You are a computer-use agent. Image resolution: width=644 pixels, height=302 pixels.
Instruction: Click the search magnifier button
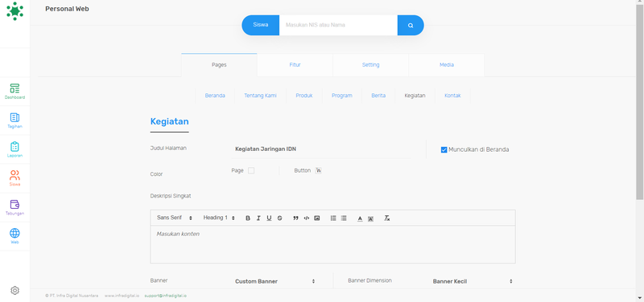coord(411,26)
